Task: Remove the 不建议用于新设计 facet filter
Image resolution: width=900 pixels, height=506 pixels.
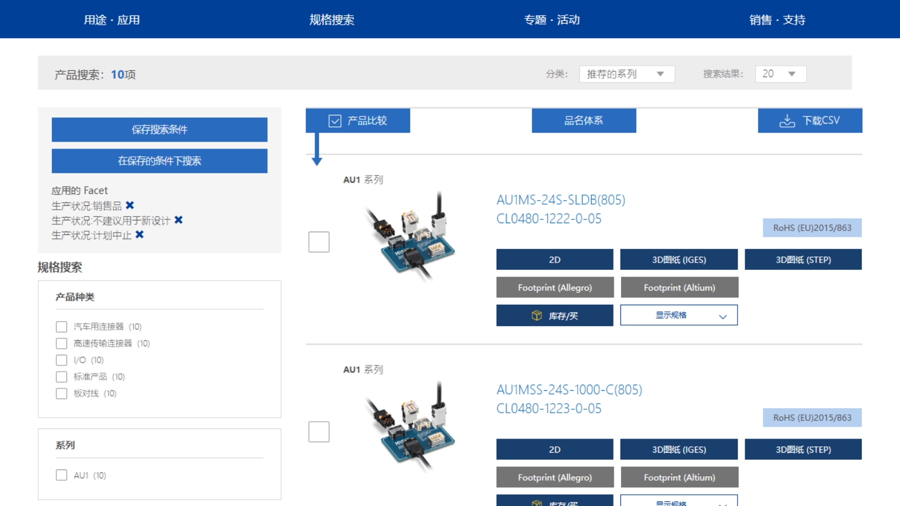Action: click(178, 220)
